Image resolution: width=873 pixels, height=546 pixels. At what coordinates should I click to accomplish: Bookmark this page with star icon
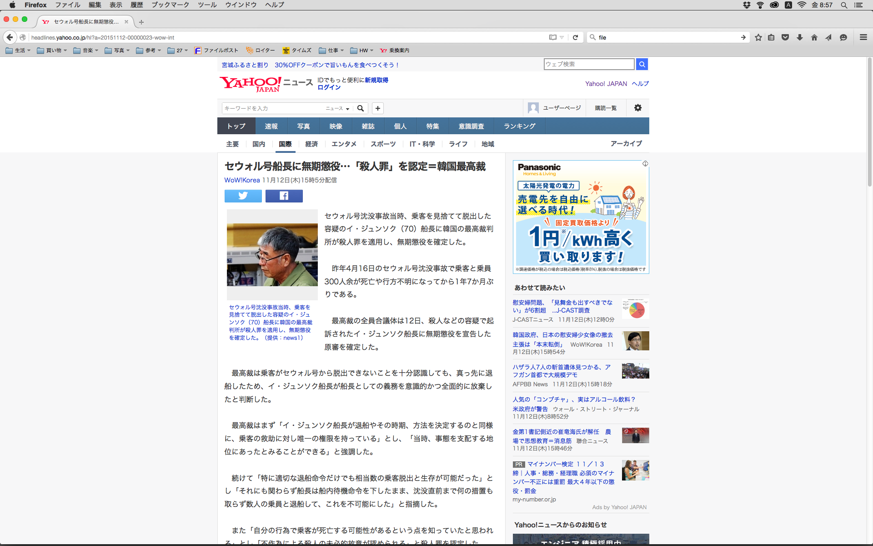758,37
